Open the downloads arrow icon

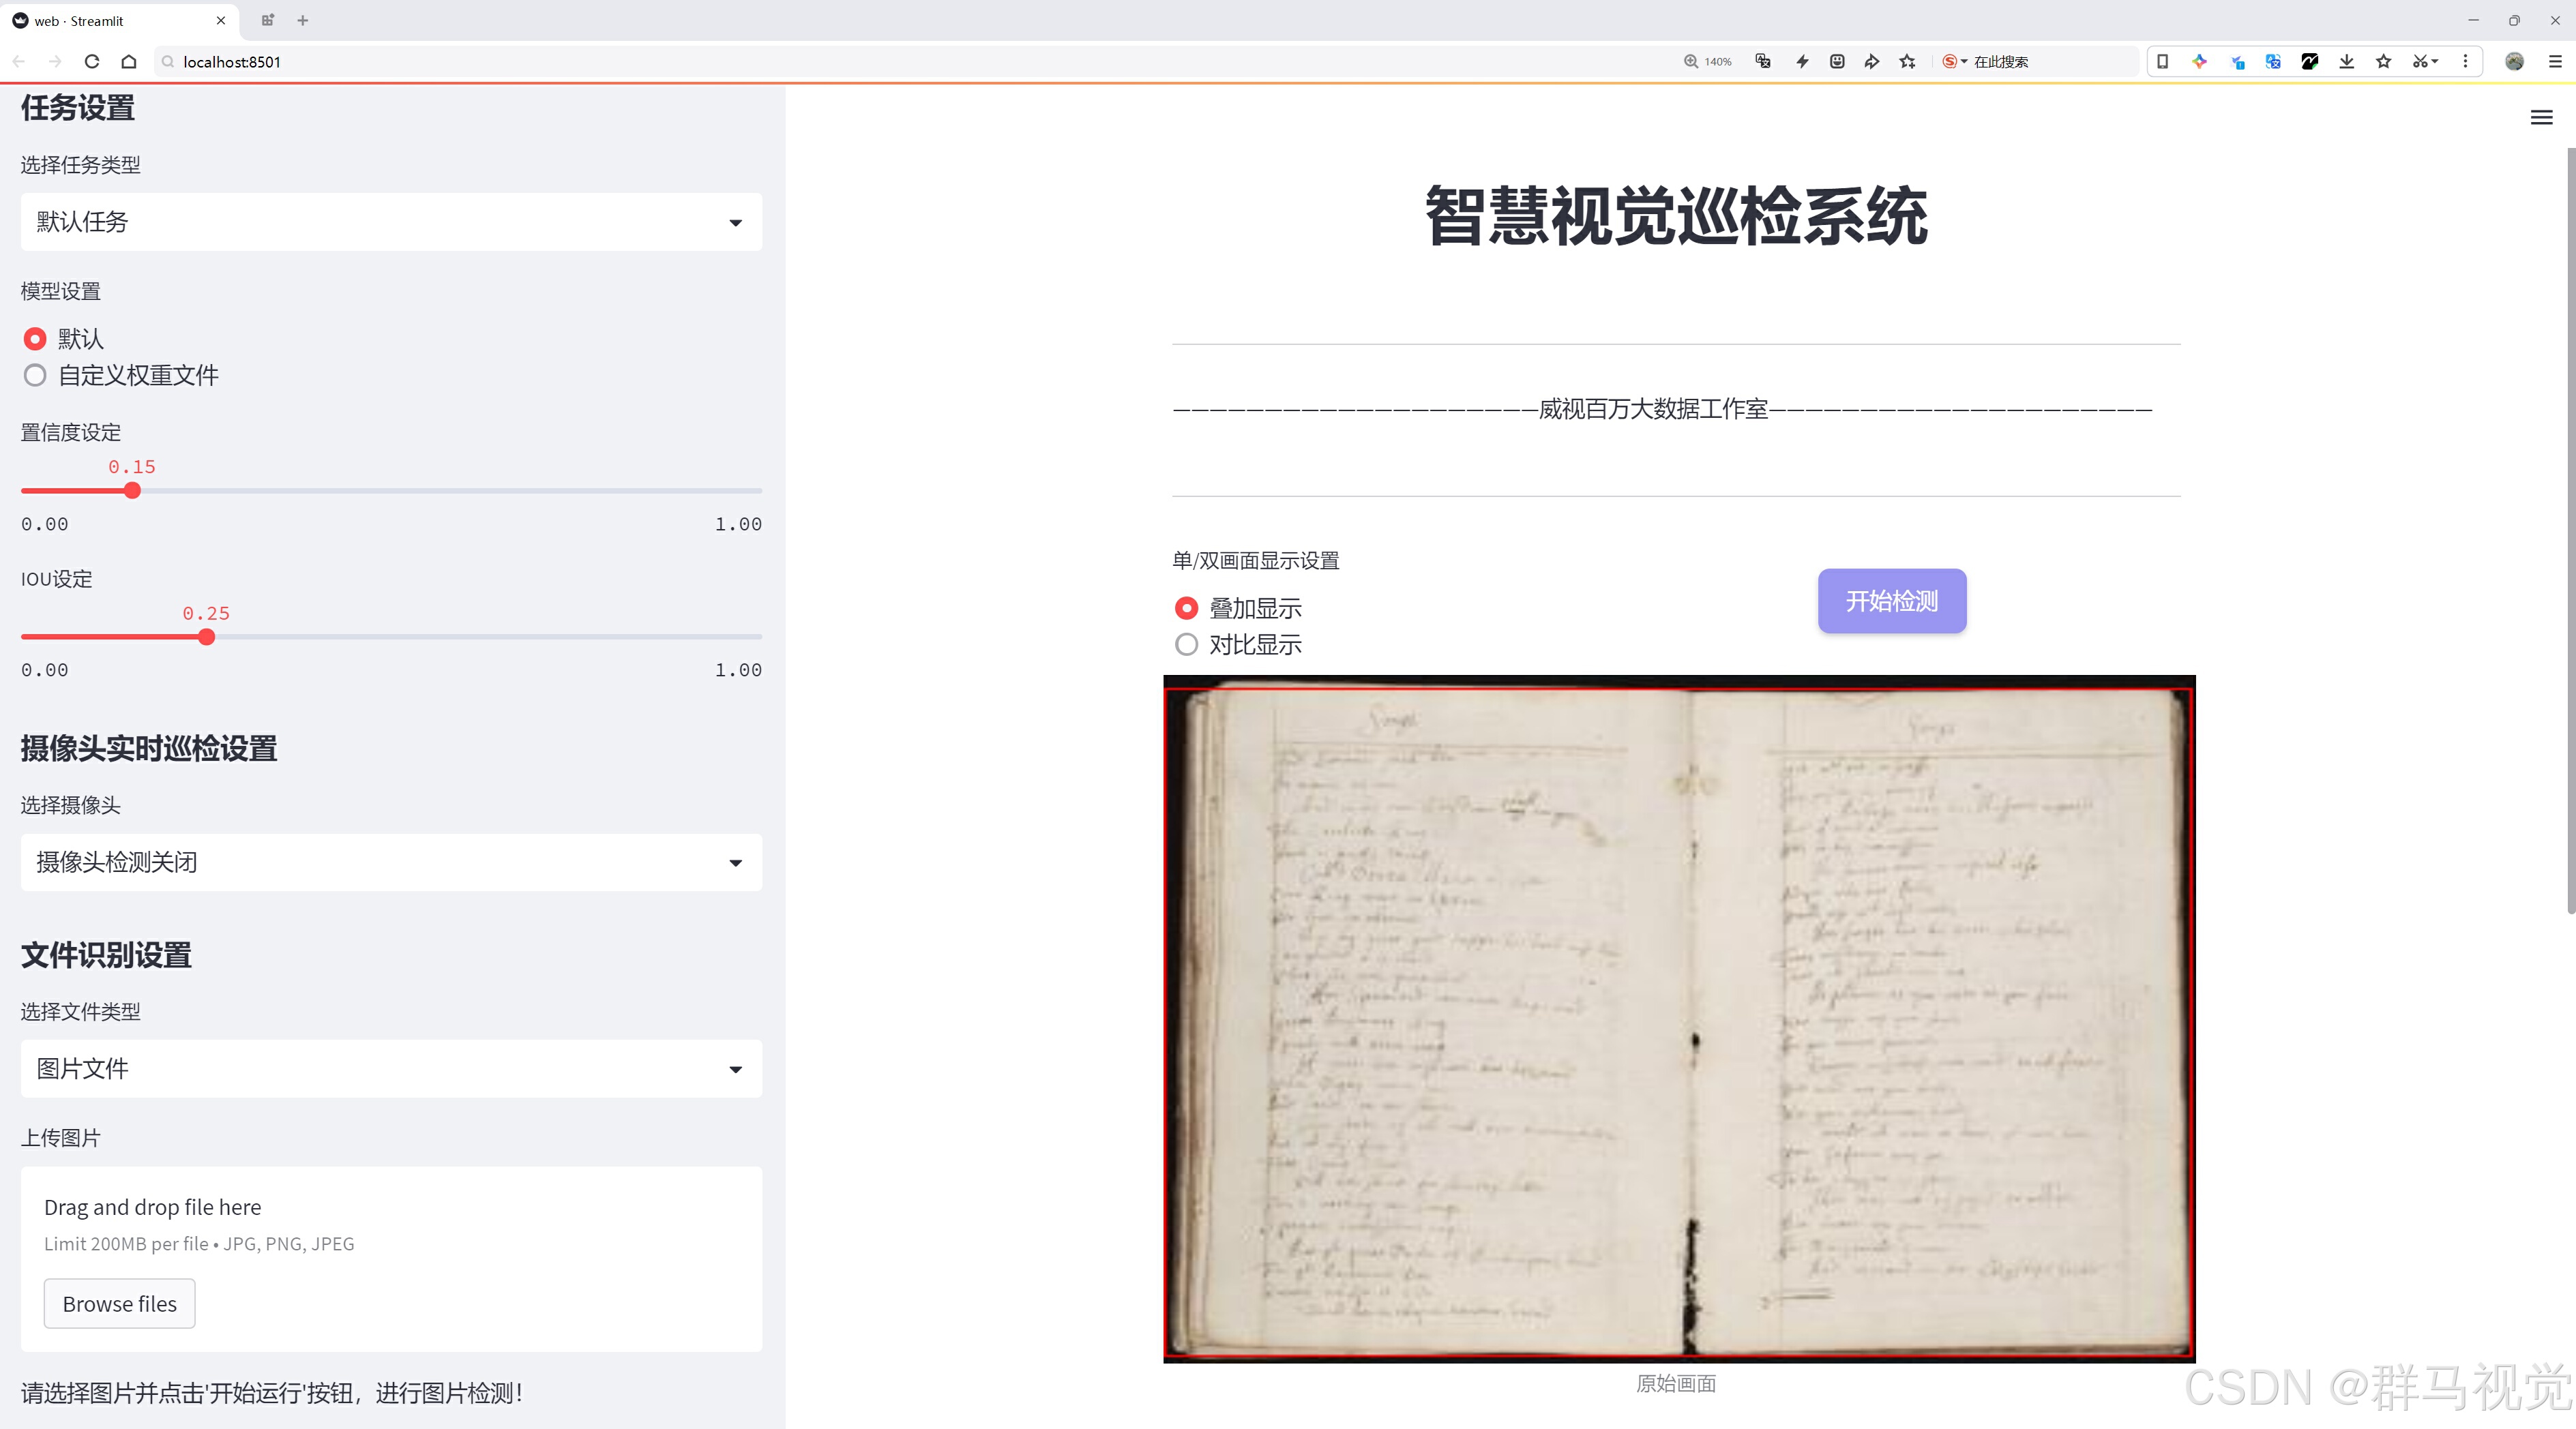click(2346, 61)
